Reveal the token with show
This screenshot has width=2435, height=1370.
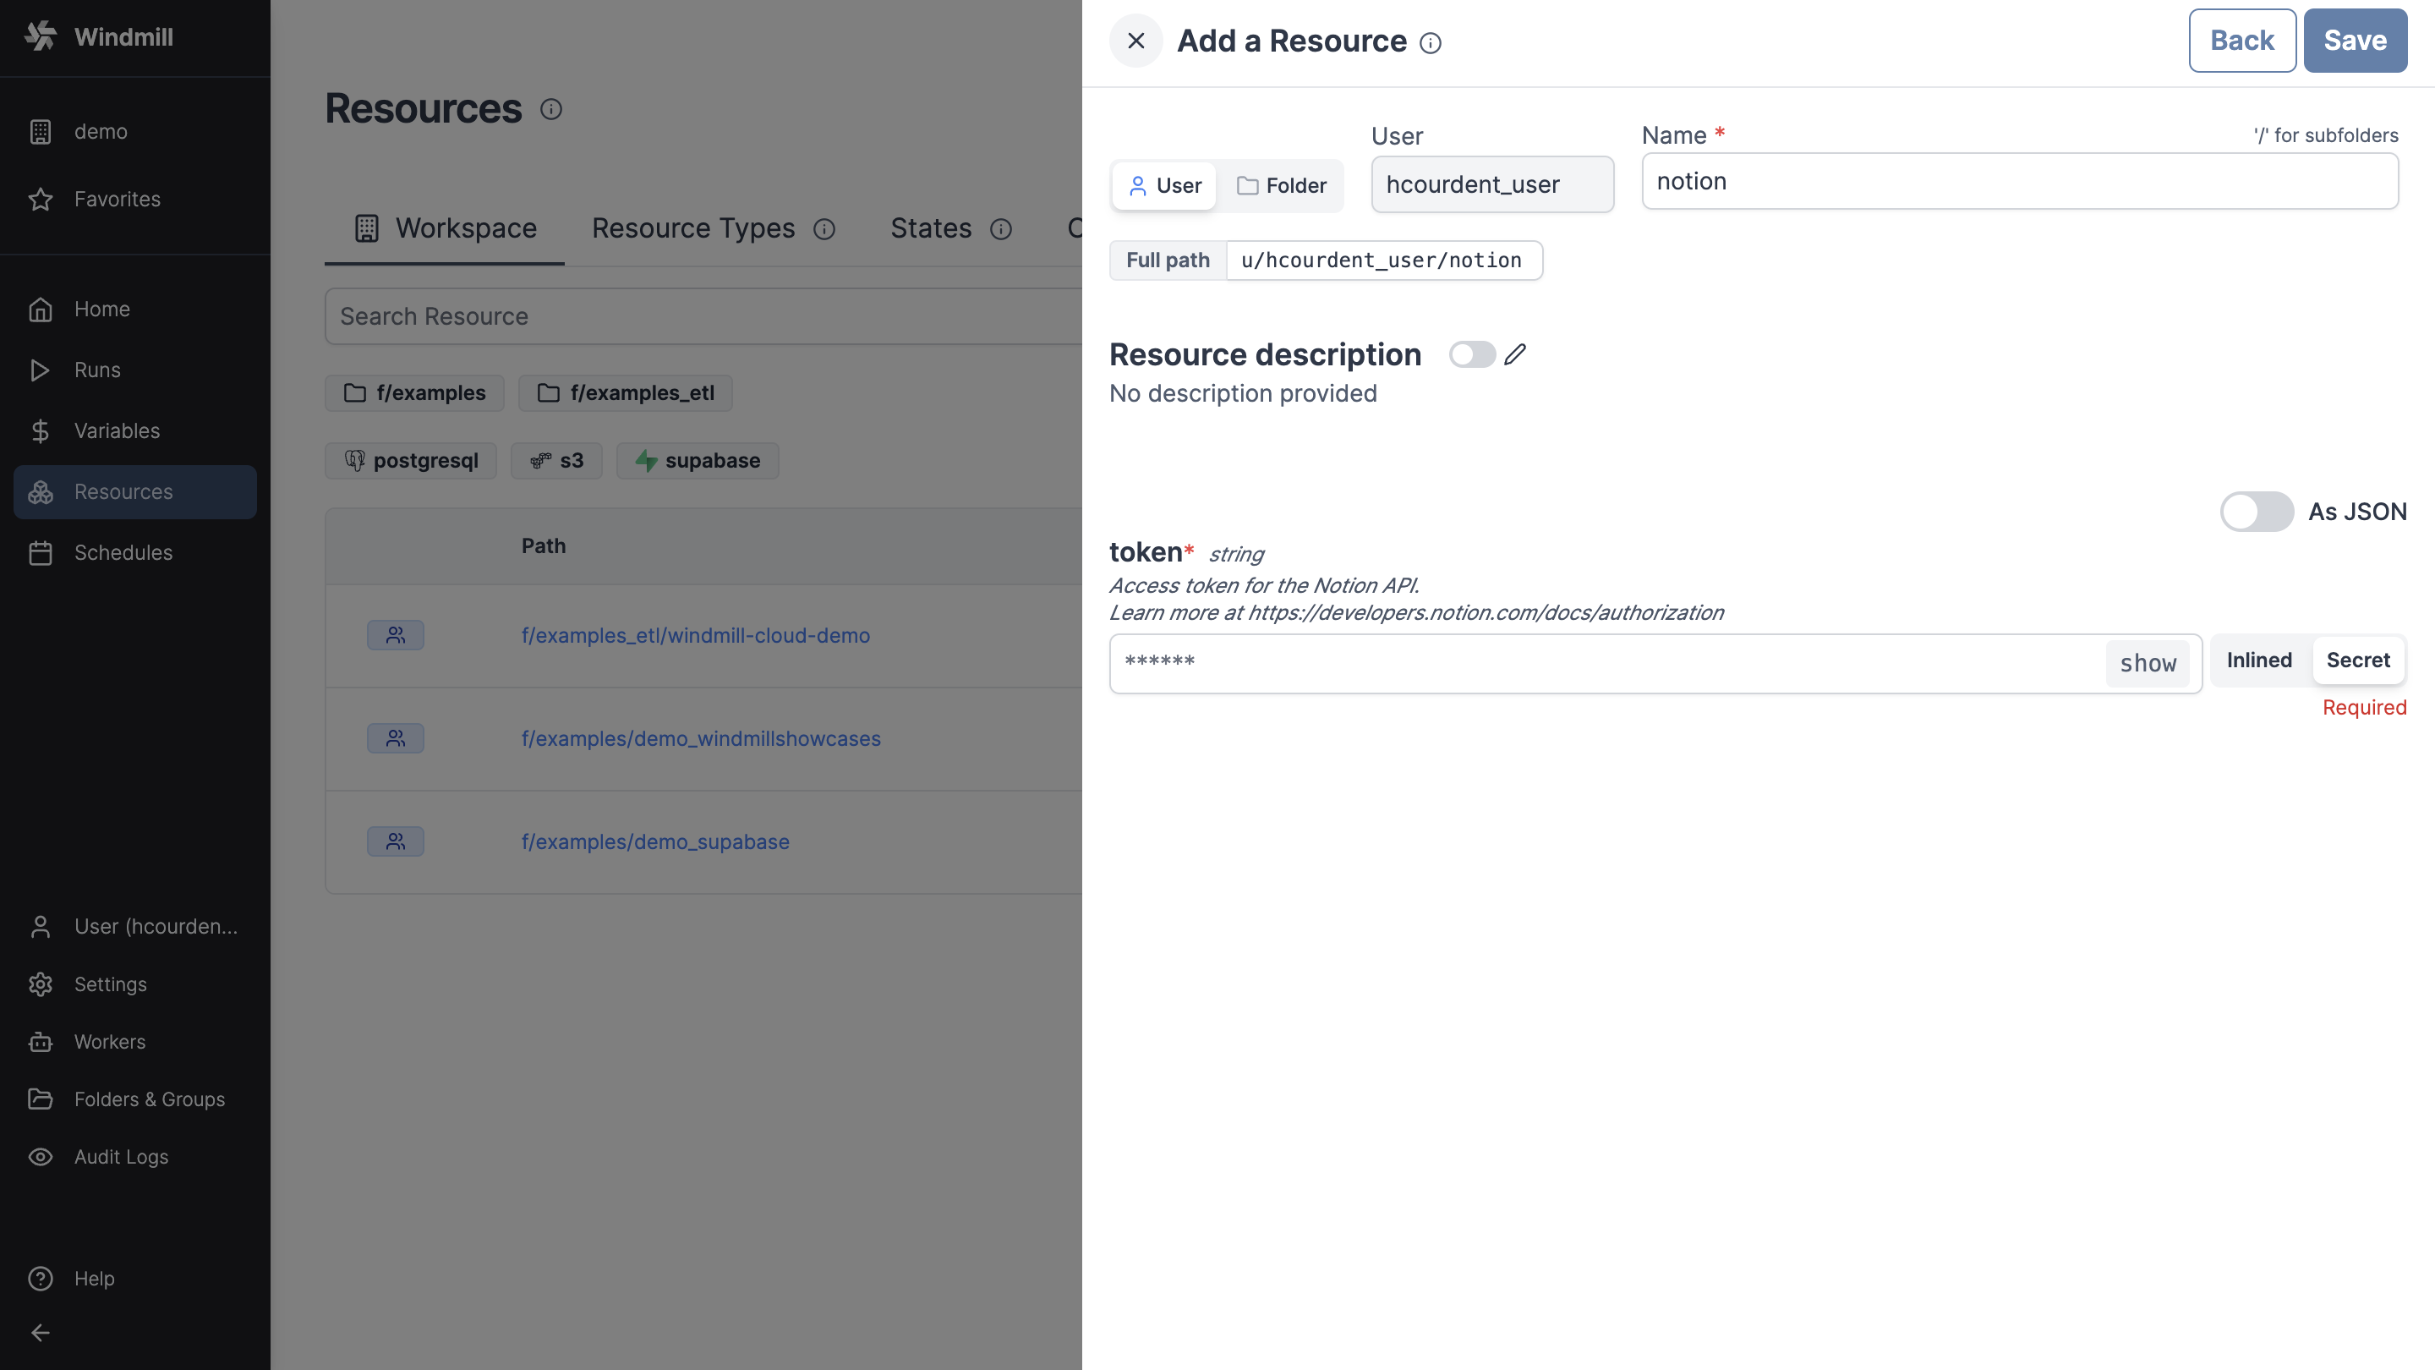(x=2148, y=663)
